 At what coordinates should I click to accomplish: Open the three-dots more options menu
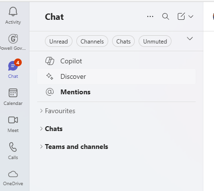[x=150, y=16]
